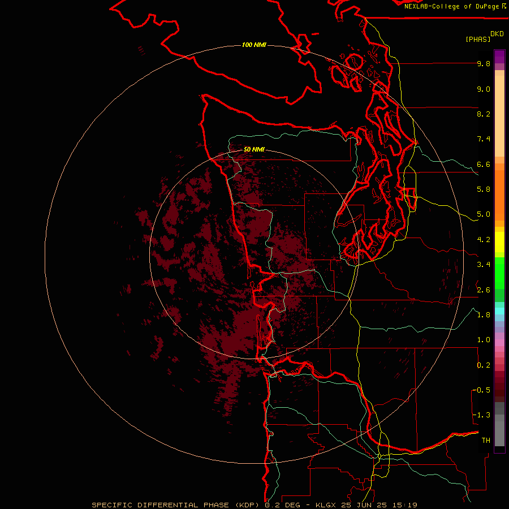This screenshot has width=509, height=509.
Task: Click the "0.2 DEG" elevation angle text
Action: tap(283, 505)
